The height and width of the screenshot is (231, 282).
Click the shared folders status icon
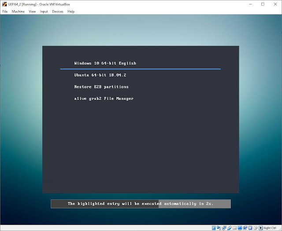[x=234, y=228]
